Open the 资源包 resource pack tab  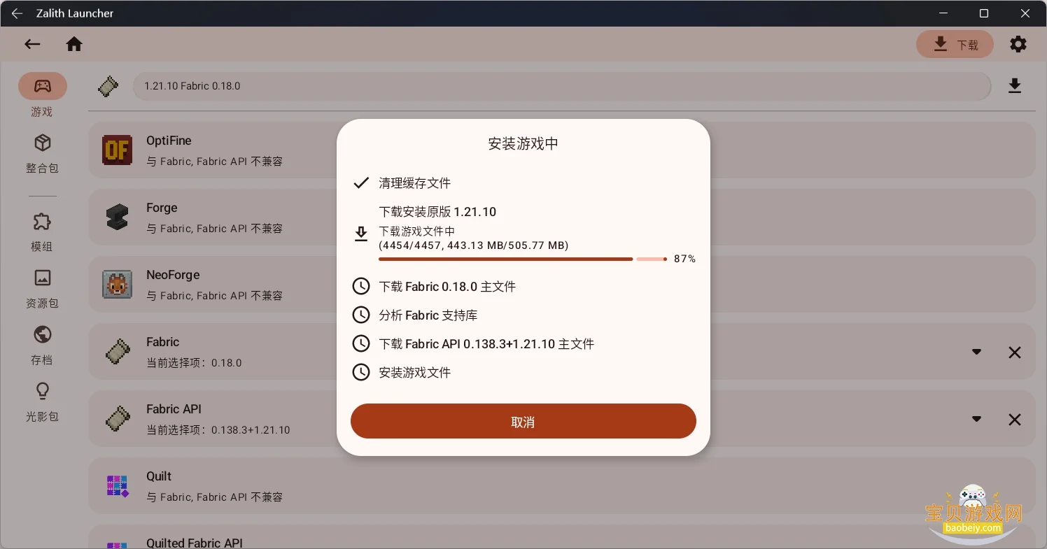43,289
